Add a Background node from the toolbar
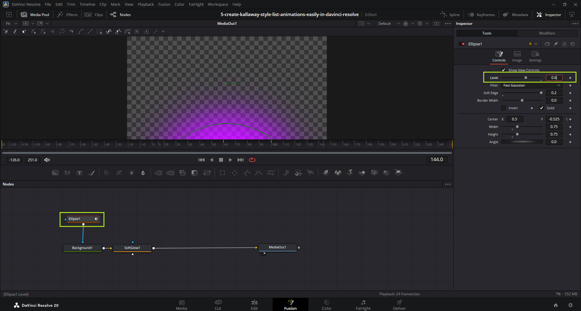The width and height of the screenshot is (581, 311). [x=55, y=173]
